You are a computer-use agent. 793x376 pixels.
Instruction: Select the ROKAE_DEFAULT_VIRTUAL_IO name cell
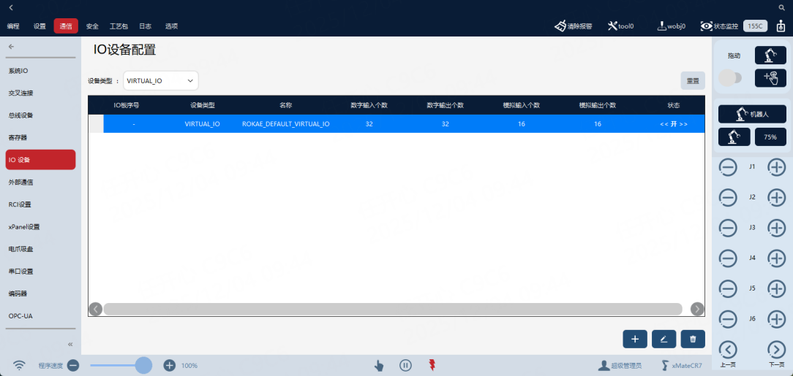[x=286, y=124]
